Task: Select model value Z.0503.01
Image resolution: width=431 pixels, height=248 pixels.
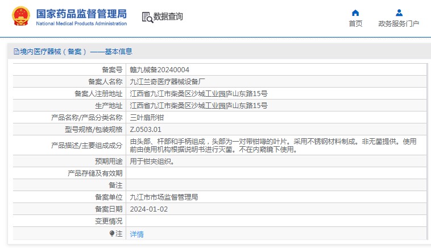Action: pos(146,130)
